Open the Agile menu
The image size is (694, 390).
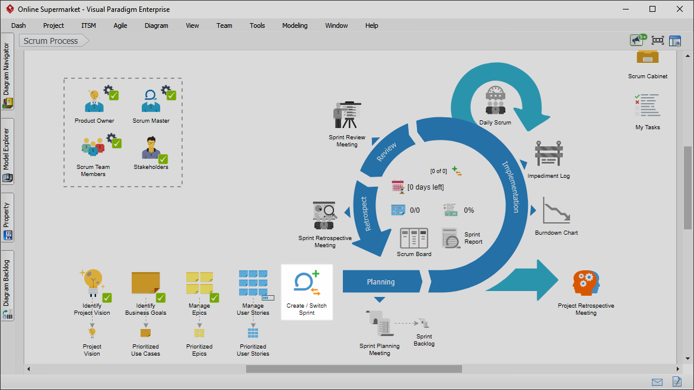(x=120, y=25)
